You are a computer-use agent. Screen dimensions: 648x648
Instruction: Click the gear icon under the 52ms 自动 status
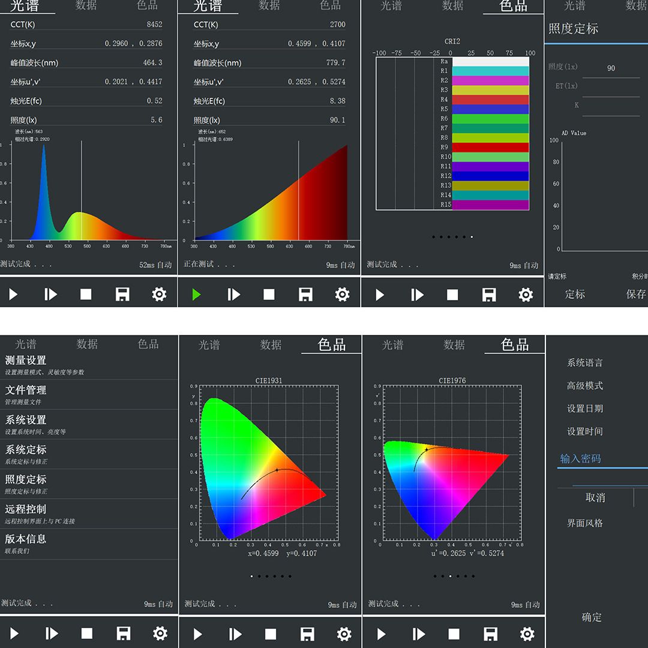pyautogui.click(x=159, y=294)
